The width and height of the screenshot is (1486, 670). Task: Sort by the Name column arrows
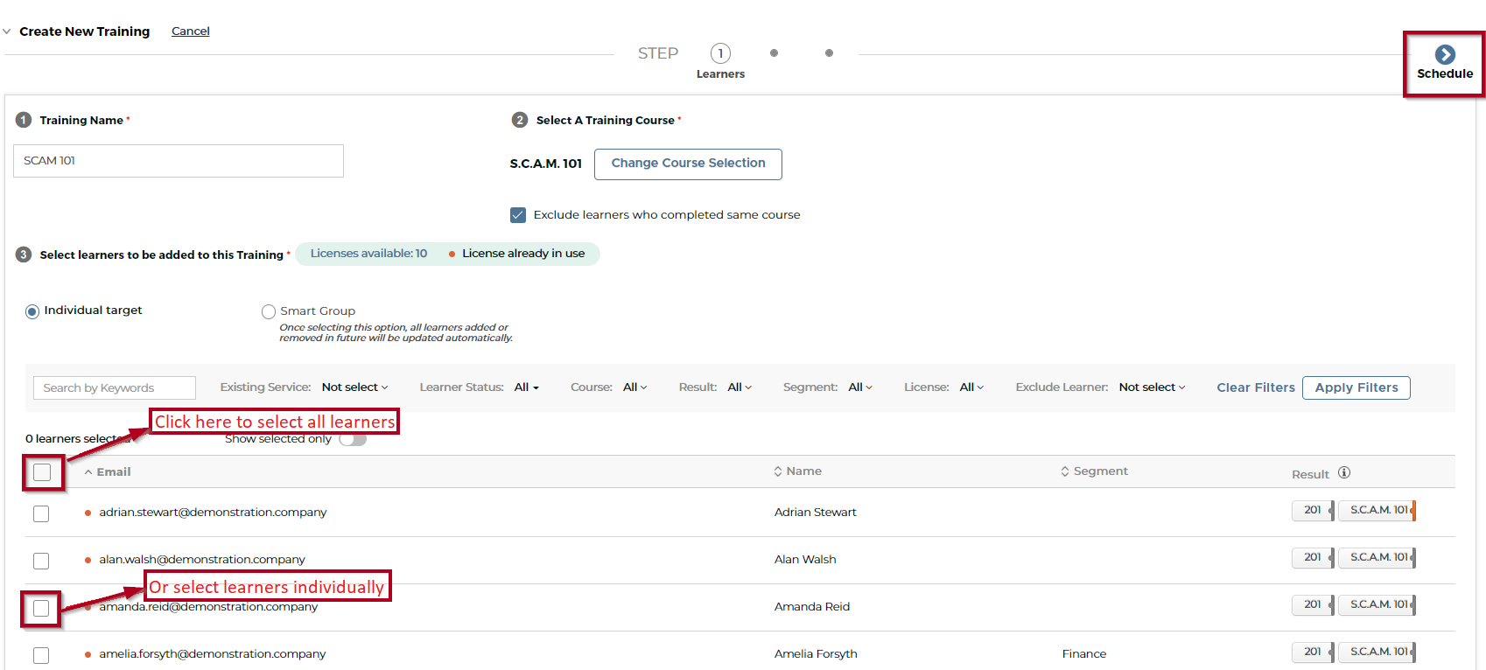coord(777,471)
